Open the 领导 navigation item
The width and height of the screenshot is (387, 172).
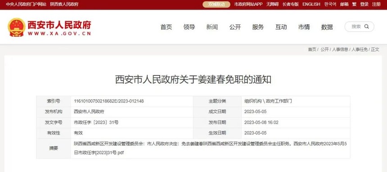coord(189,27)
